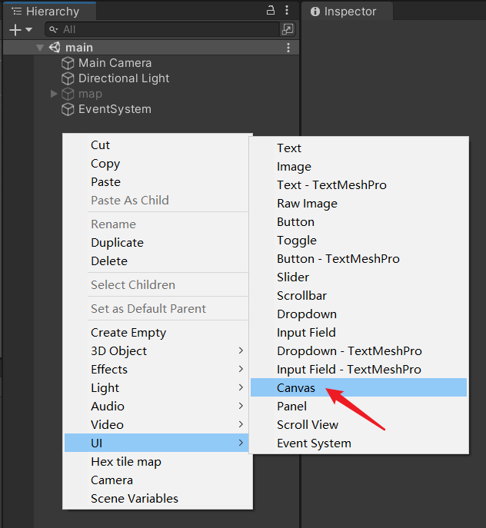
Task: Click the search magnifier icon in Hierarchy
Action: [x=53, y=30]
